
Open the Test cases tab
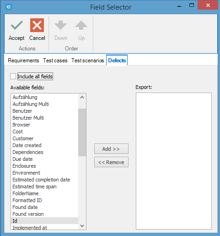[55, 60]
